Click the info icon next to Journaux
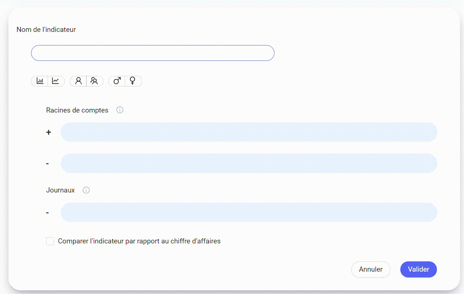Viewport: 464px width, 294px height. (86, 190)
